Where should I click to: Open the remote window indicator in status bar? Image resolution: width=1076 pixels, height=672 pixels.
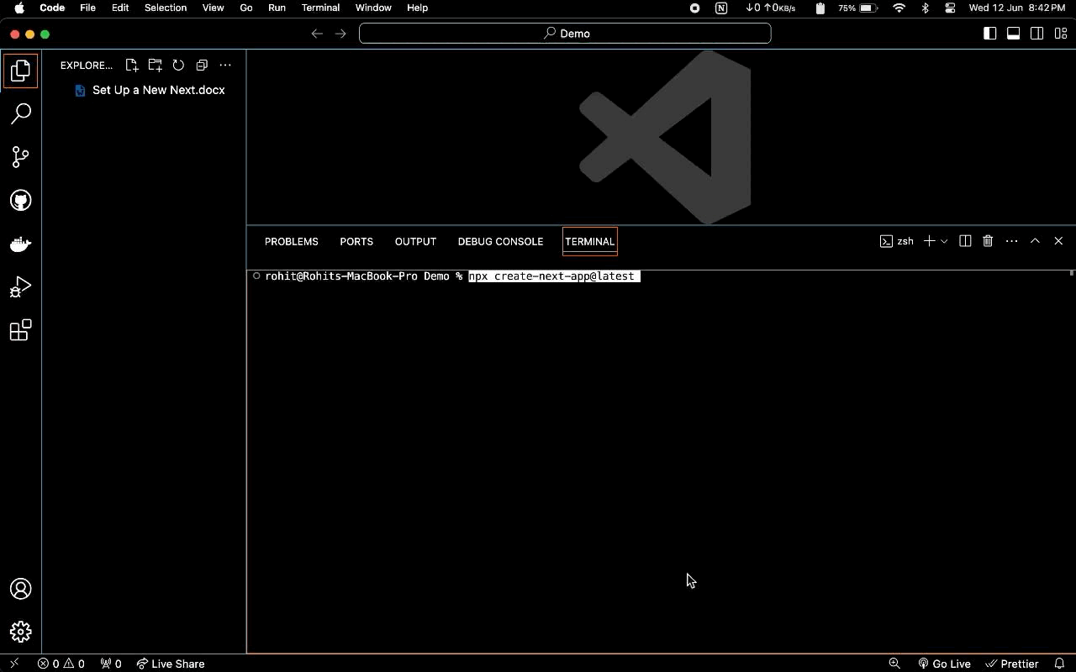(x=13, y=664)
